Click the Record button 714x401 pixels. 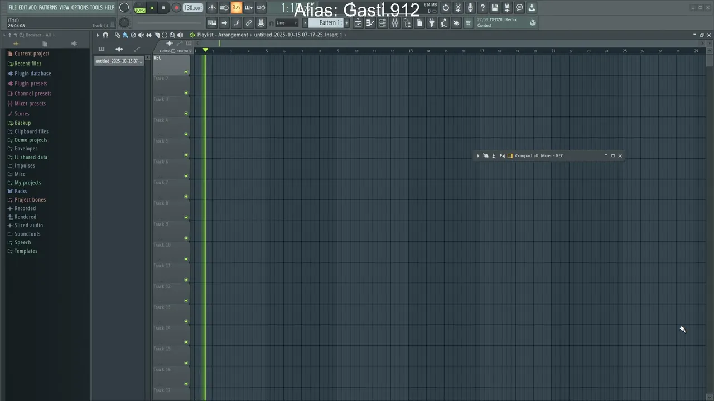click(176, 8)
